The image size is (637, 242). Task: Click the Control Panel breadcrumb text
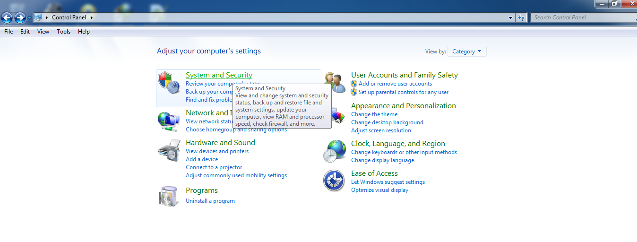click(69, 17)
